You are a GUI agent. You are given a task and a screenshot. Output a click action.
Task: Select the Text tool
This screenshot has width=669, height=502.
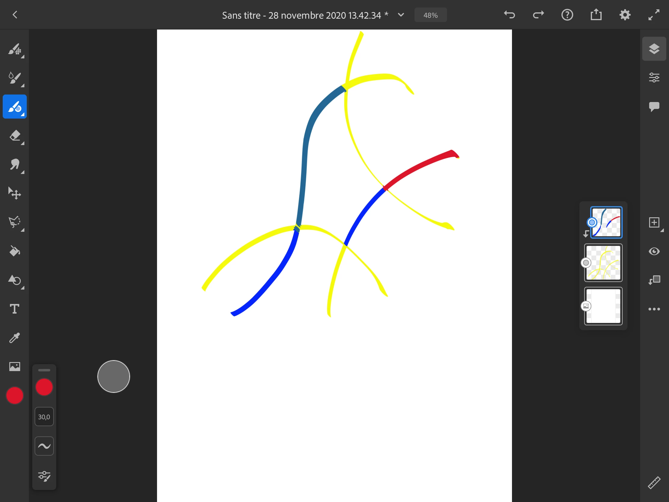coord(14,309)
